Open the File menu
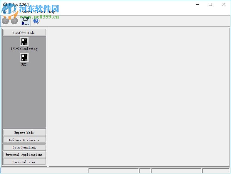Screen dimensions: 231x174 [4, 12]
